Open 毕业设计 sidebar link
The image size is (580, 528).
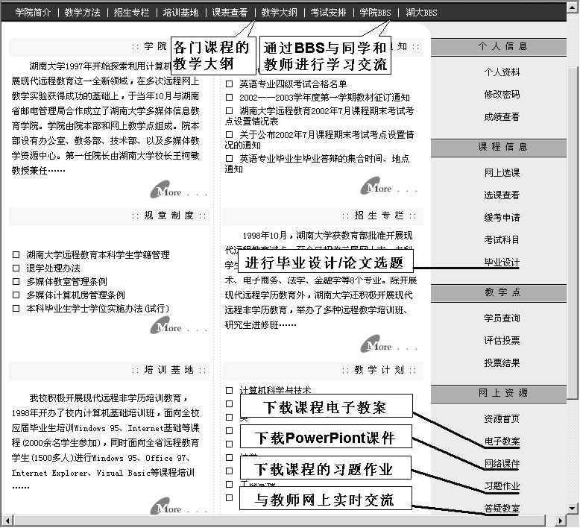(502, 262)
